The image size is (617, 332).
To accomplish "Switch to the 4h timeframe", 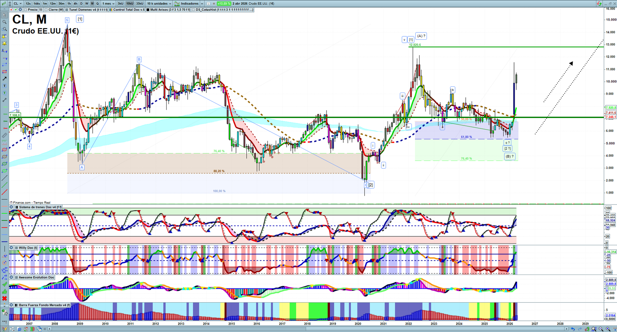I will click(x=76, y=3).
